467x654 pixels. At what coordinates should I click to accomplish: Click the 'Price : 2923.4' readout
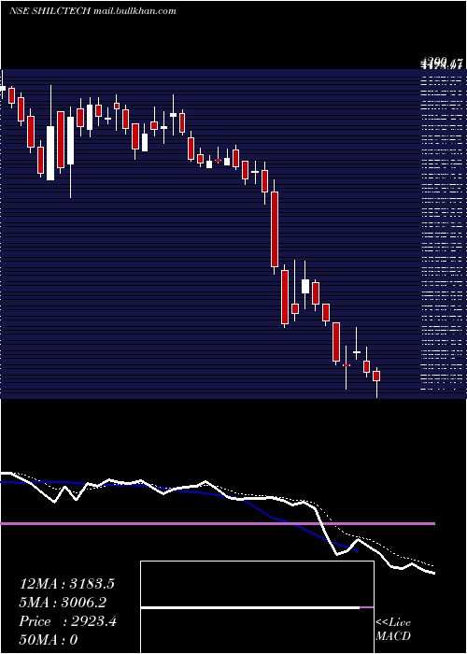click(x=68, y=621)
